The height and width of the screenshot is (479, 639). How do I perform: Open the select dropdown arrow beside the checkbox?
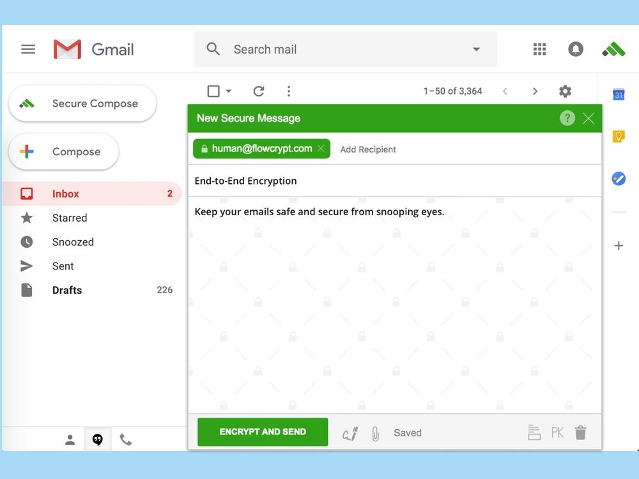click(x=227, y=91)
